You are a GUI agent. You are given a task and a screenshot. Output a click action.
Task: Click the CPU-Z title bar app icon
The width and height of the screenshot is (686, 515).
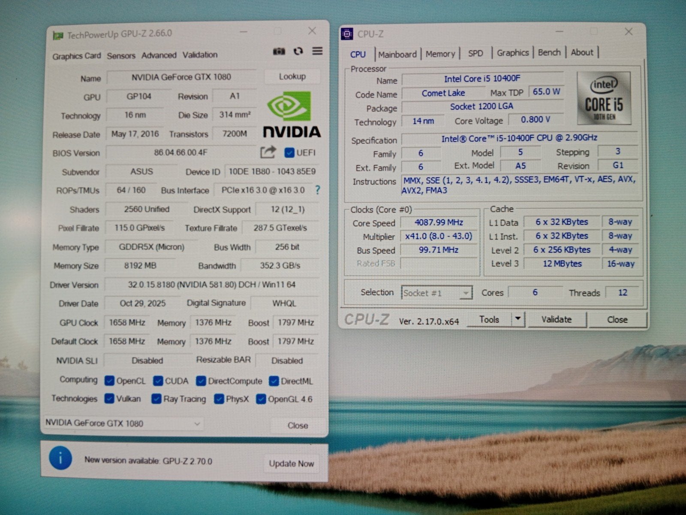click(x=347, y=33)
